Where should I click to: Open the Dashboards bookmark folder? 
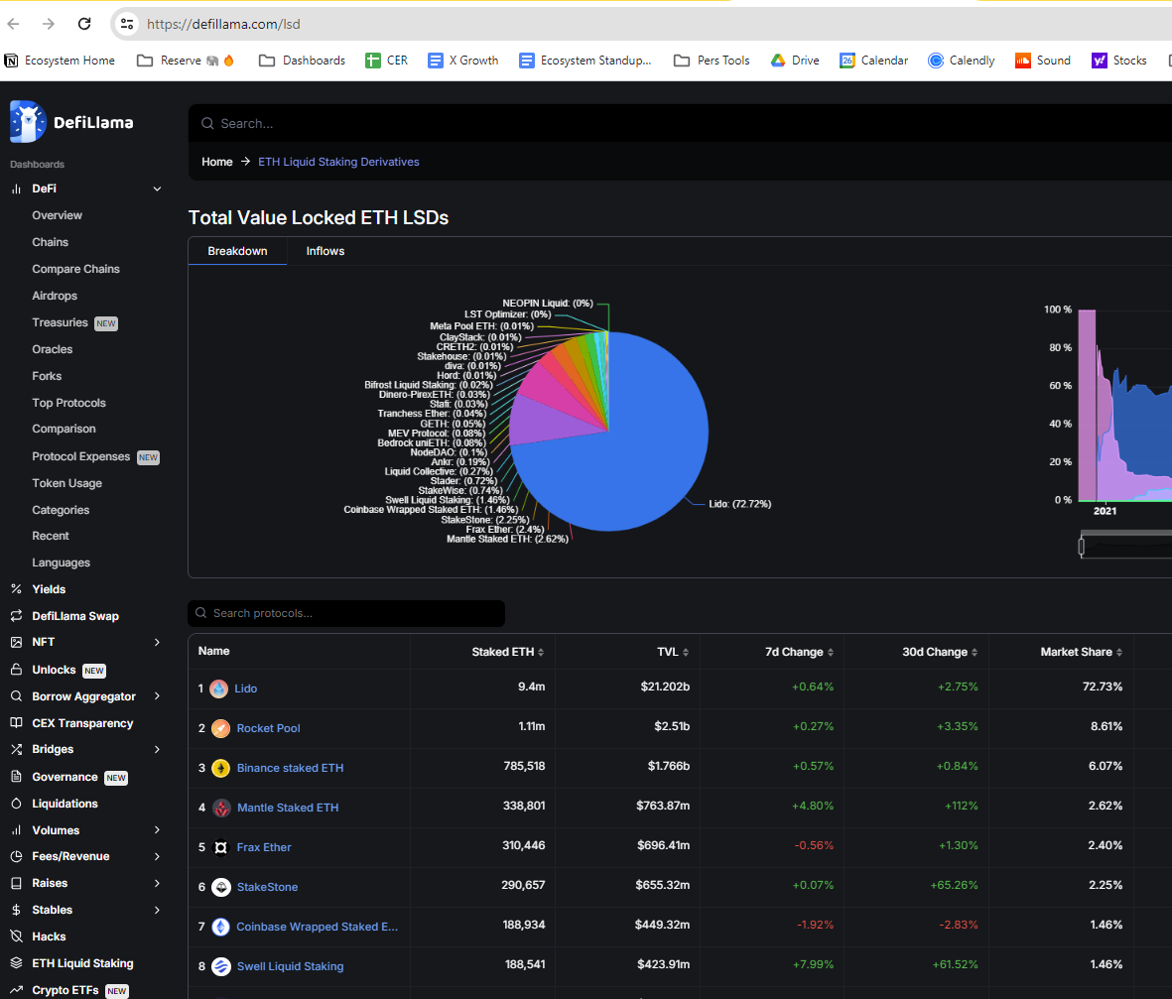(x=302, y=61)
